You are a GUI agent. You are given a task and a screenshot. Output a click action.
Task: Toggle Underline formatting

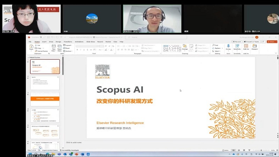(x=84, y=50)
